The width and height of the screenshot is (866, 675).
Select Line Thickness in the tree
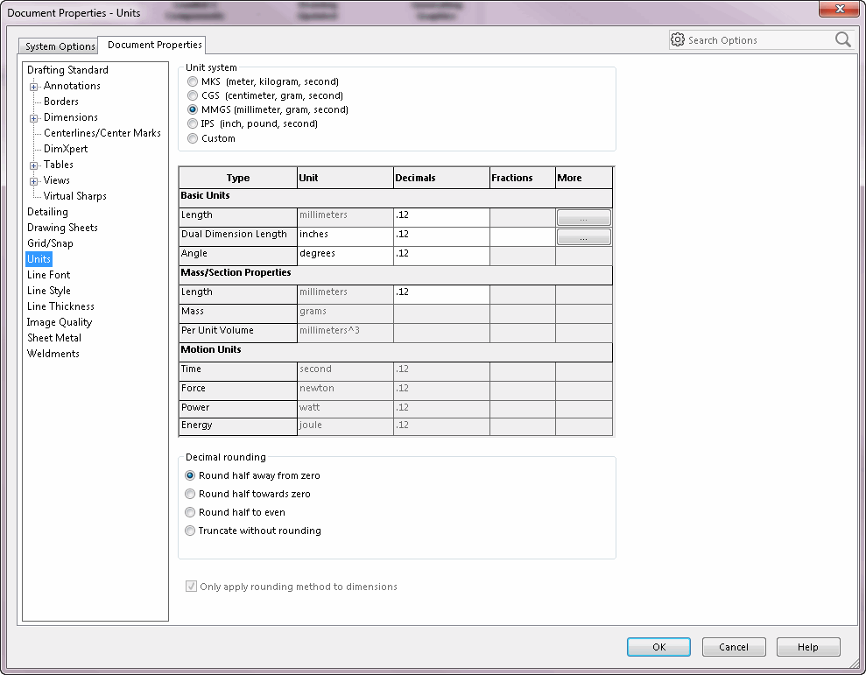(60, 306)
